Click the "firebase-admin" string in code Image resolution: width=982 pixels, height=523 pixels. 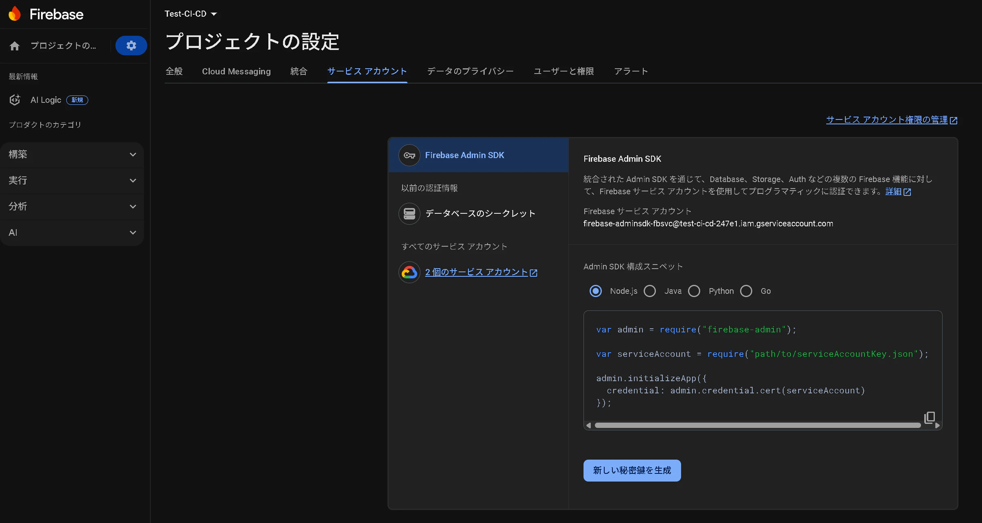[x=744, y=330]
